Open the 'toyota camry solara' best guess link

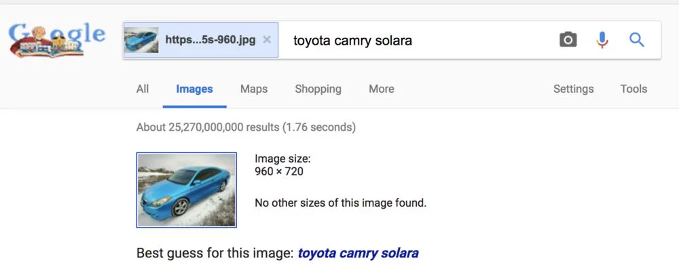click(x=358, y=253)
